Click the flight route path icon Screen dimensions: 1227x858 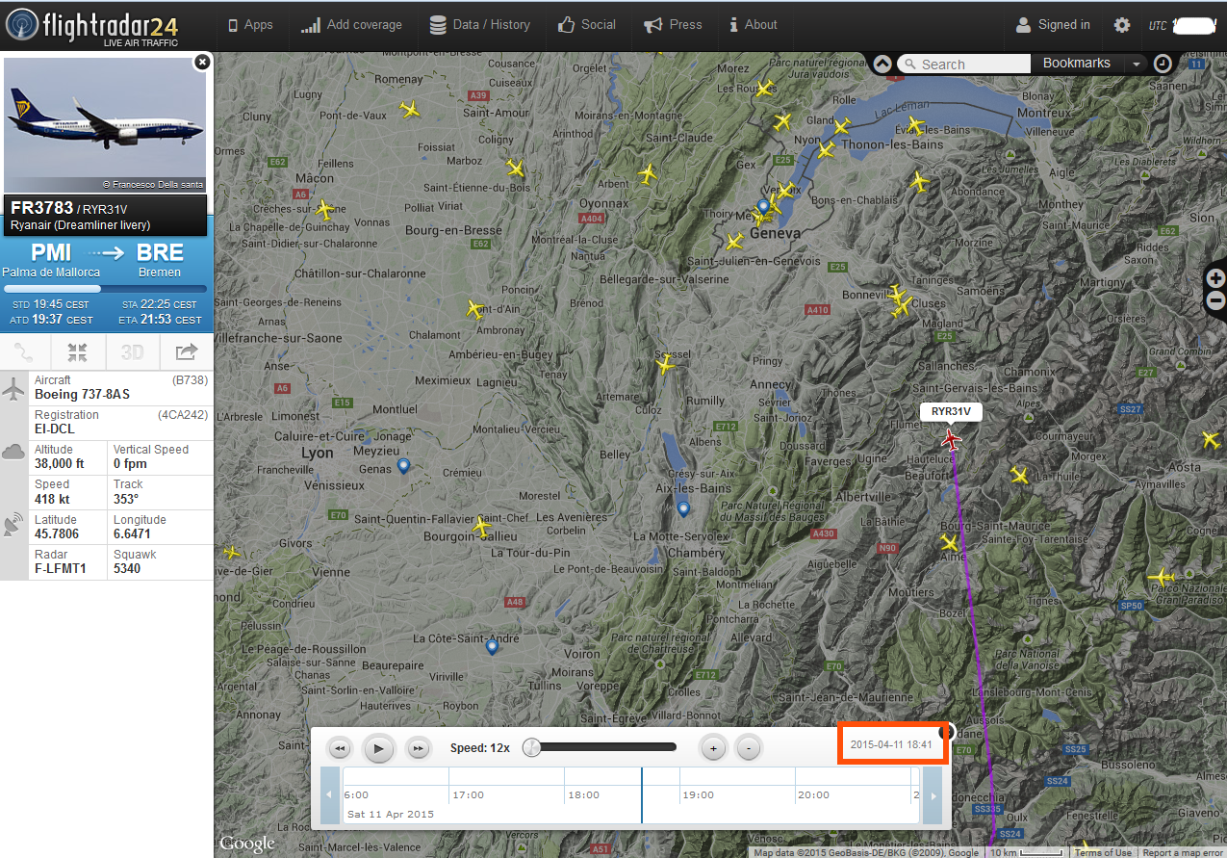click(25, 352)
